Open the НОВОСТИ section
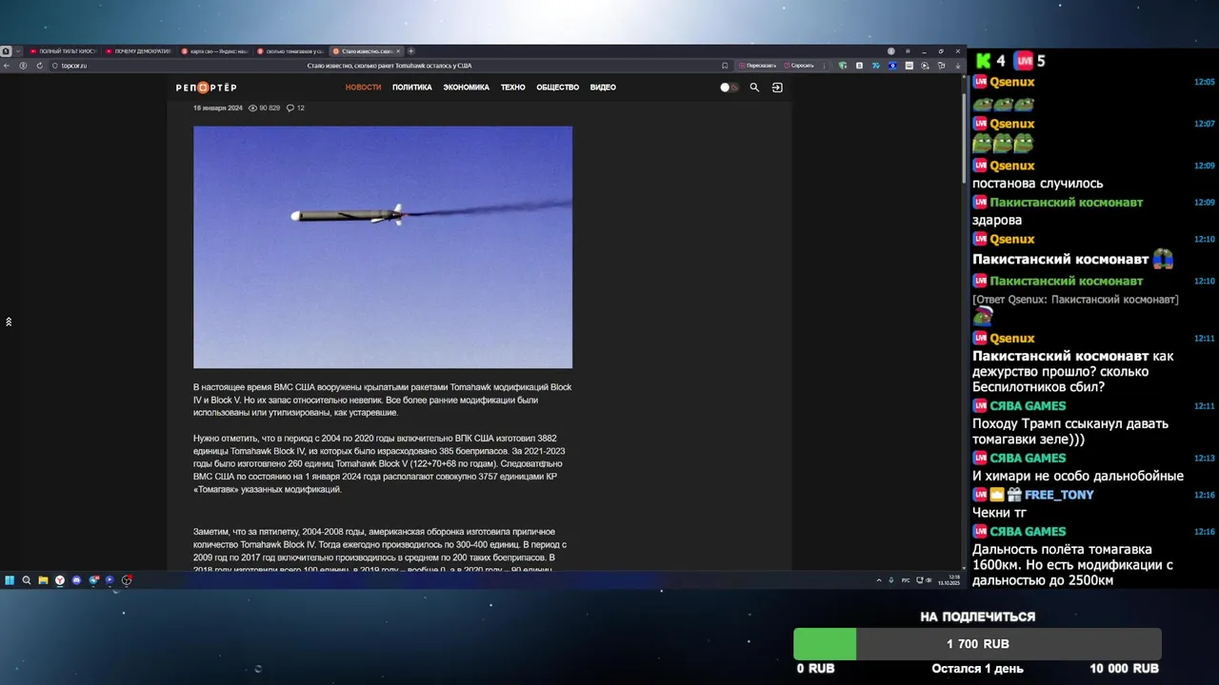 pos(363,88)
